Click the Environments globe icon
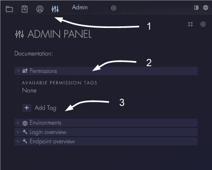 click(25, 123)
